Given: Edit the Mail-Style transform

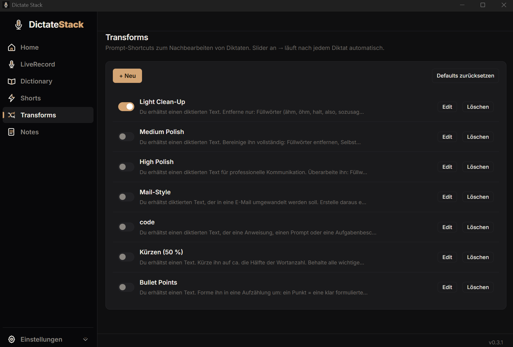Looking at the screenshot, I should pos(447,197).
